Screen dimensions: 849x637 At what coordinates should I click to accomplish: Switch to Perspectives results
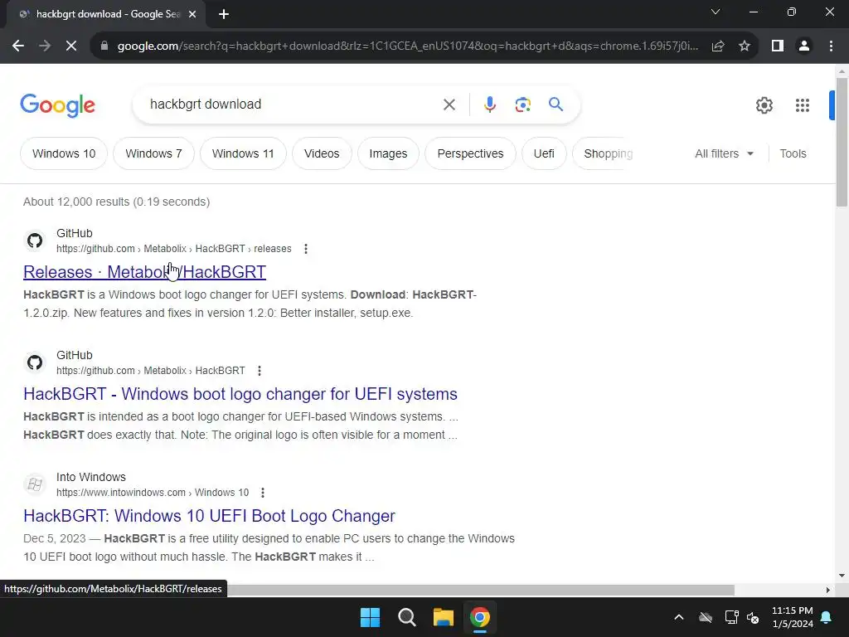point(471,153)
